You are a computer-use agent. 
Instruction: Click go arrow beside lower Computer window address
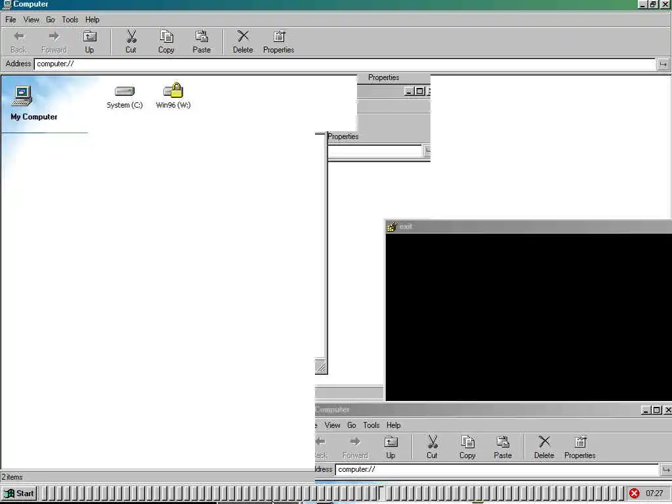click(666, 470)
